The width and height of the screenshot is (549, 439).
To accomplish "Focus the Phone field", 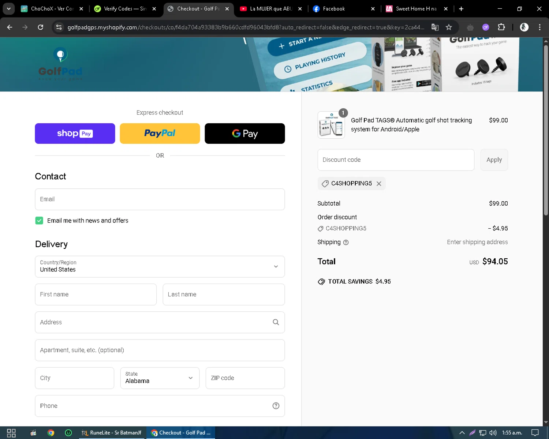I will coord(160,406).
